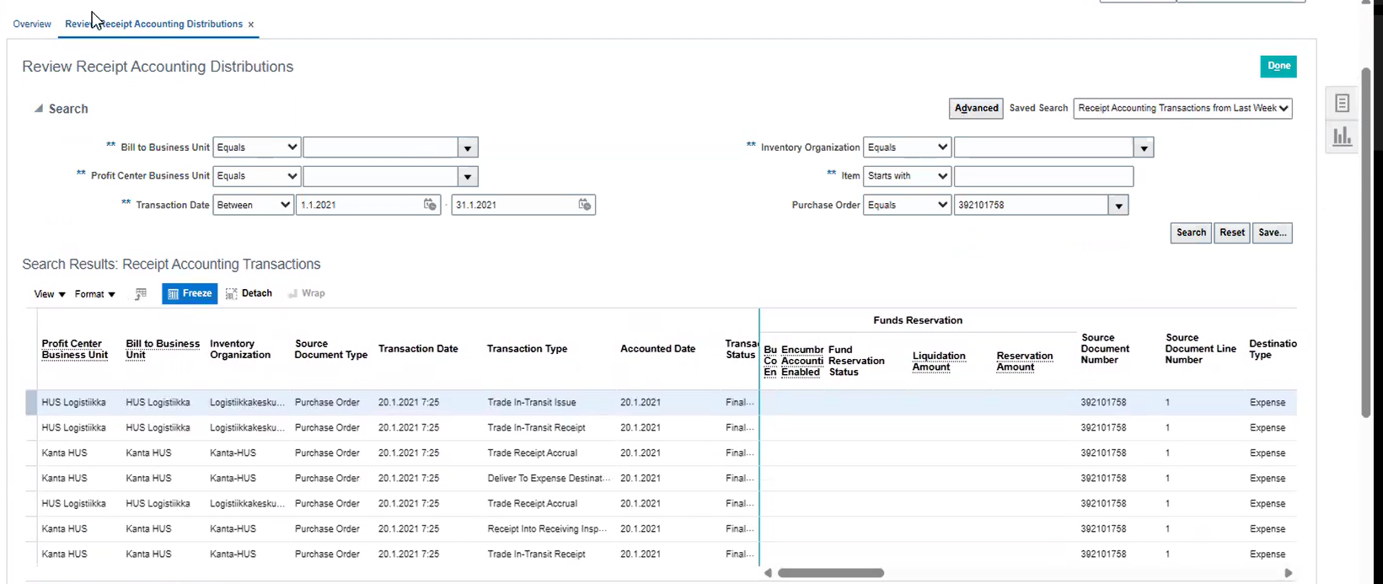
Task: Open Transaction Date Between operator dropdown
Action: pos(253,205)
